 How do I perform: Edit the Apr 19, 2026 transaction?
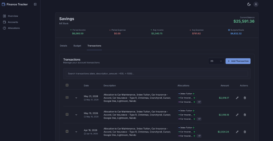click(237, 132)
